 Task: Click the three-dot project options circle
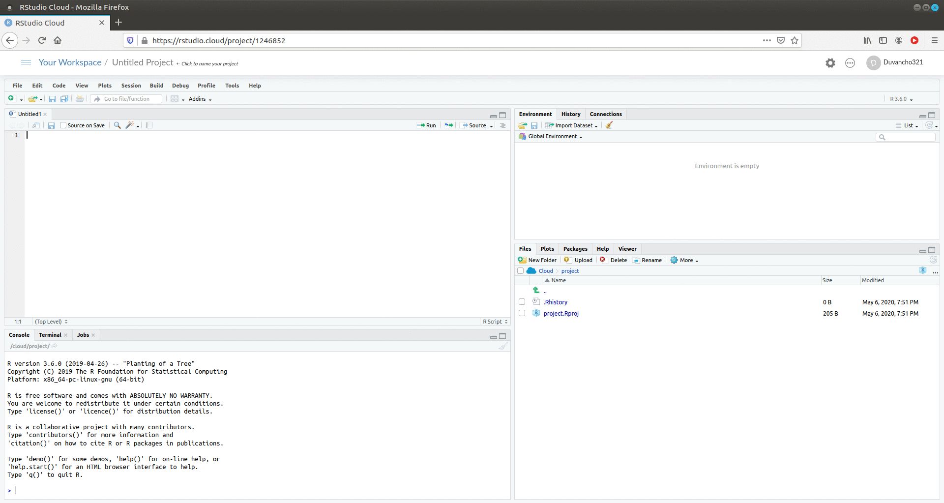[x=850, y=63]
